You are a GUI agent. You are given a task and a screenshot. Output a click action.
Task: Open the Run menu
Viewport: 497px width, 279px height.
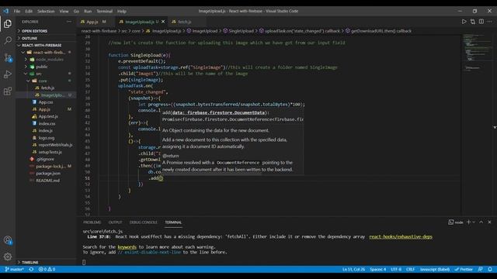[88, 11]
